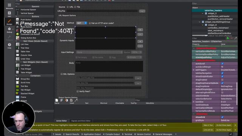Click into the URL/File input field

click(102, 11)
